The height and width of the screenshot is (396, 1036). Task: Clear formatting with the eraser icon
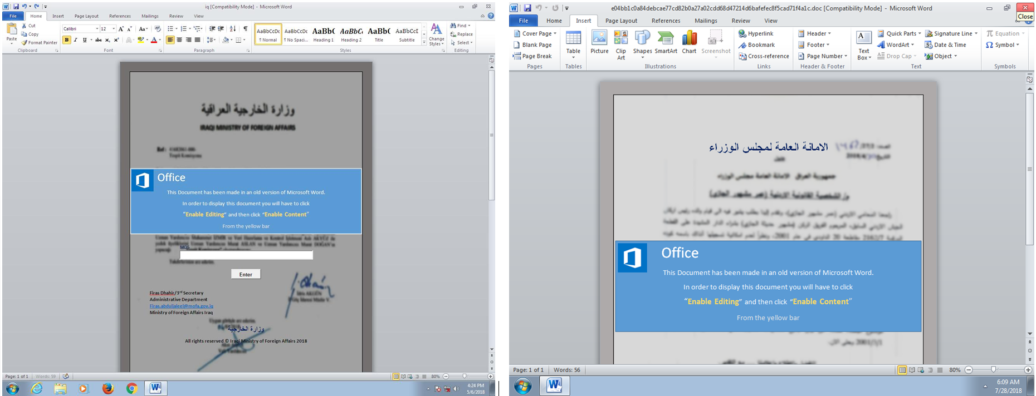158,29
